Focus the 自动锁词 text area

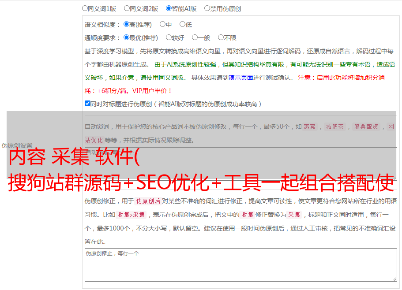[x=240, y=164]
